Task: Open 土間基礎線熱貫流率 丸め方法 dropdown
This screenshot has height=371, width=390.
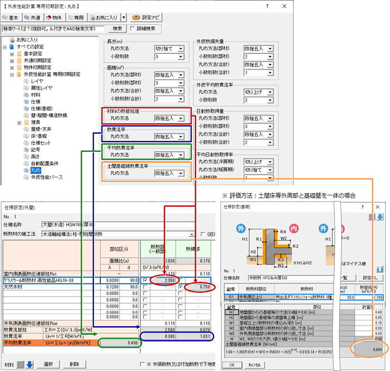Action: [x=181, y=173]
